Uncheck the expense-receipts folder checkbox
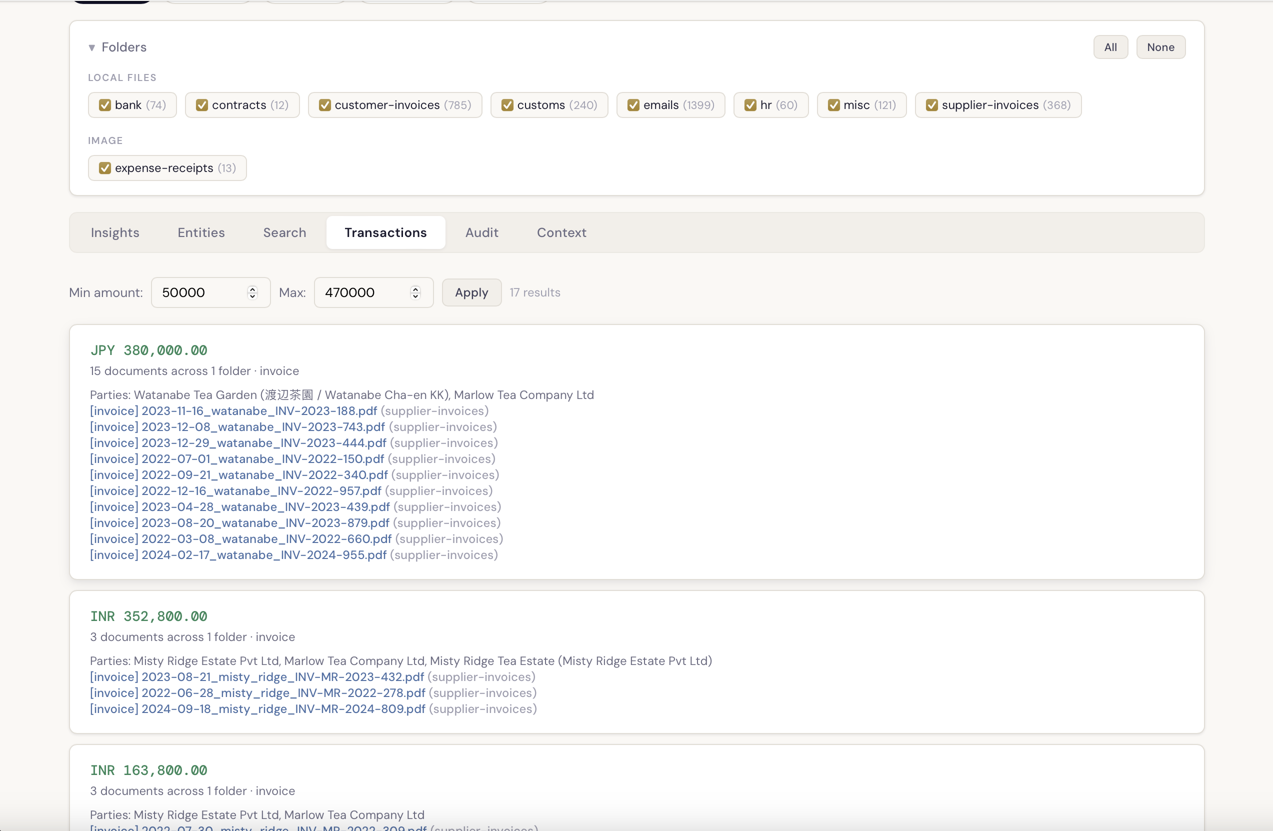 (x=105, y=168)
